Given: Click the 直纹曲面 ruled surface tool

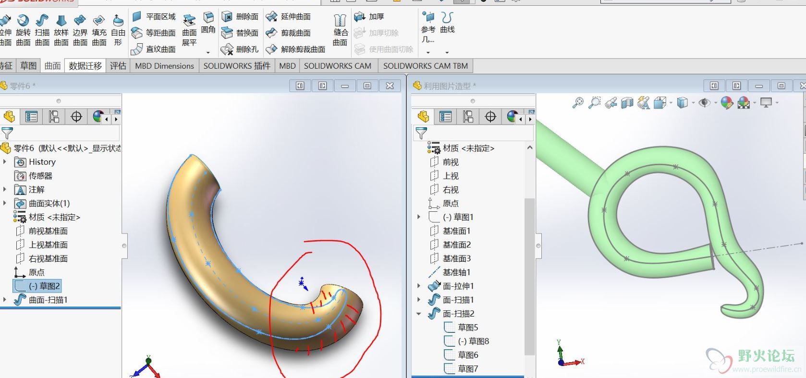Looking at the screenshot, I should [x=154, y=49].
